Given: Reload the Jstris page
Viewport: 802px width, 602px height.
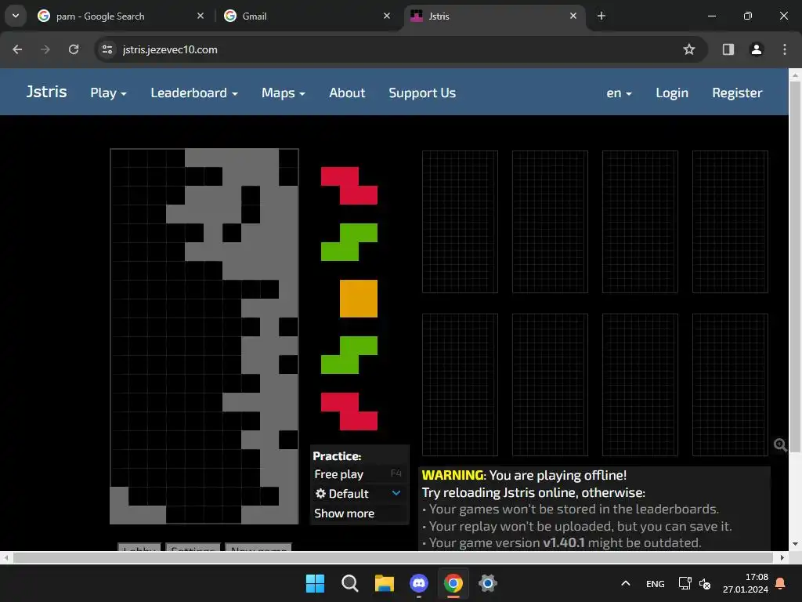Looking at the screenshot, I should (74, 49).
